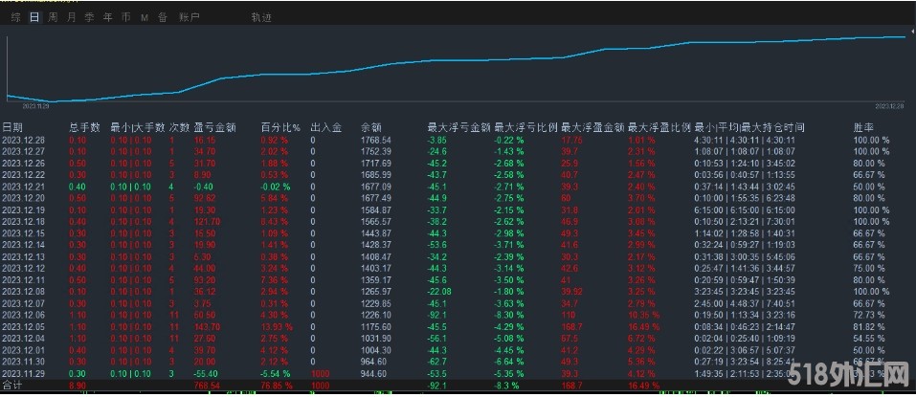Select the 日 daily tab
The height and width of the screenshot is (397, 916).
coord(34,17)
